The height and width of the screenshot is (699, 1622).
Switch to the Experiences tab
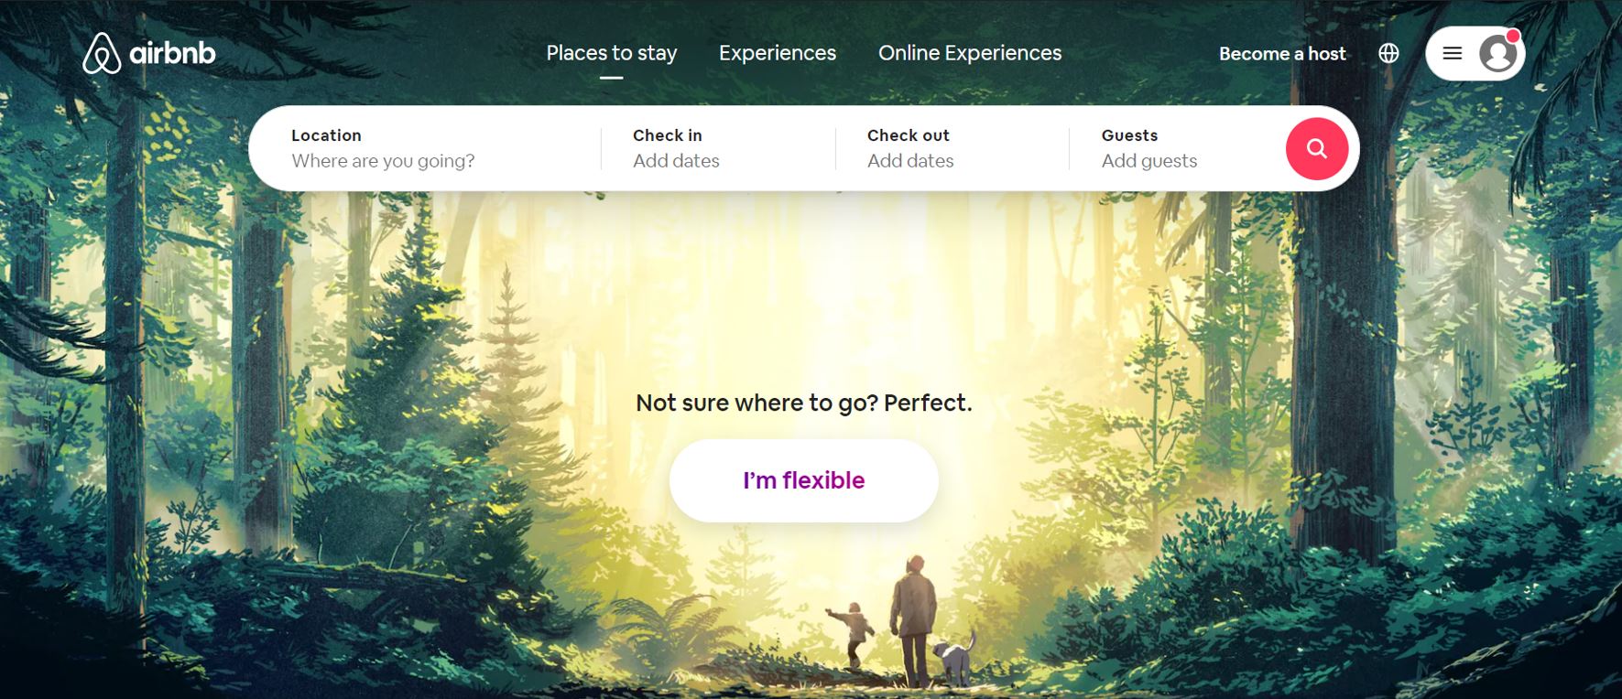pyautogui.click(x=778, y=53)
